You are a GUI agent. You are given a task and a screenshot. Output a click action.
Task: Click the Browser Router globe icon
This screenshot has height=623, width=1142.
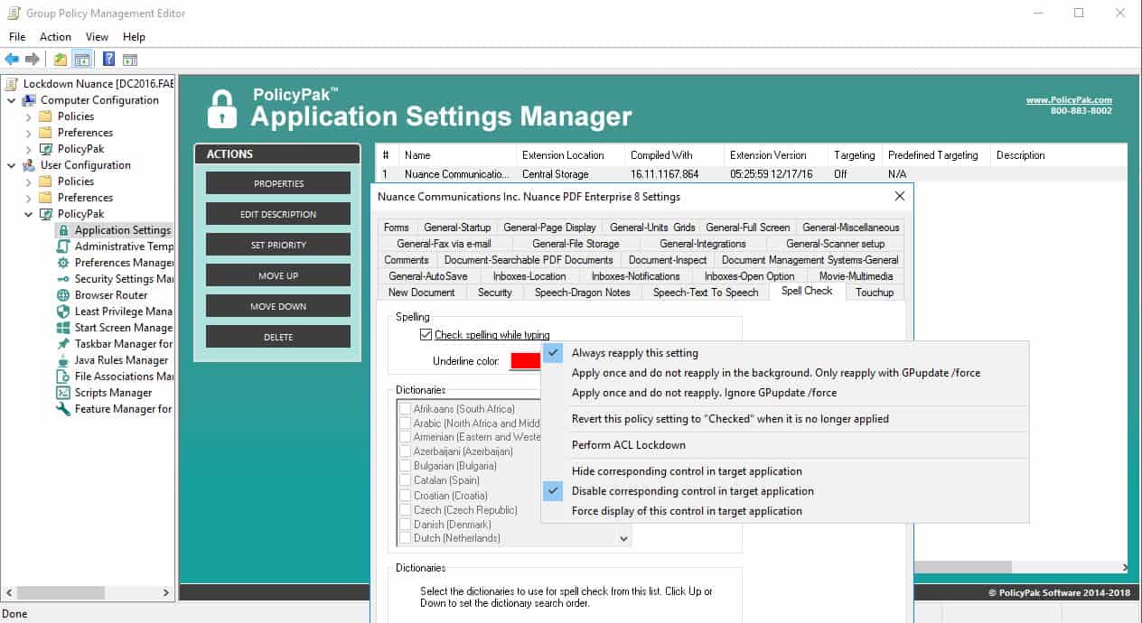tap(63, 295)
